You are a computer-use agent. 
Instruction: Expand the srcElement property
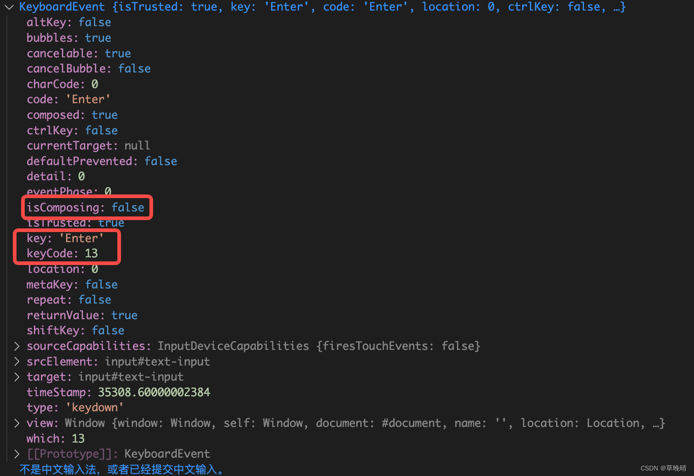pyautogui.click(x=17, y=362)
